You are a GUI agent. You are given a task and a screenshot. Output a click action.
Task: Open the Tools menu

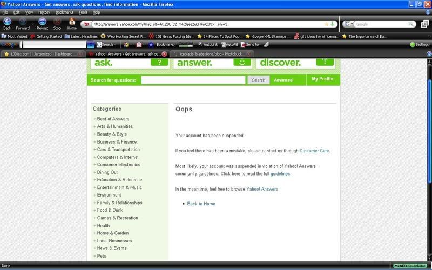click(x=83, y=12)
